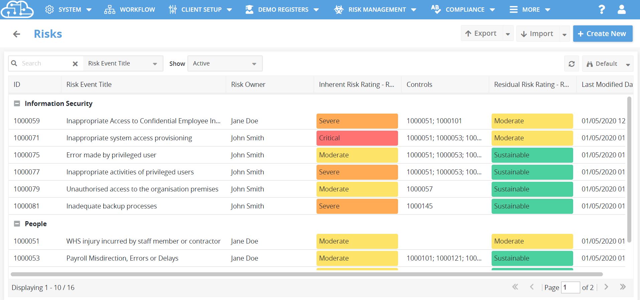Collapse the Information Security group

17,104
